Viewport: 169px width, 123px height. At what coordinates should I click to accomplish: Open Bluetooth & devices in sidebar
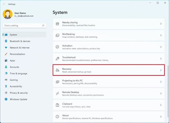coord(20,41)
